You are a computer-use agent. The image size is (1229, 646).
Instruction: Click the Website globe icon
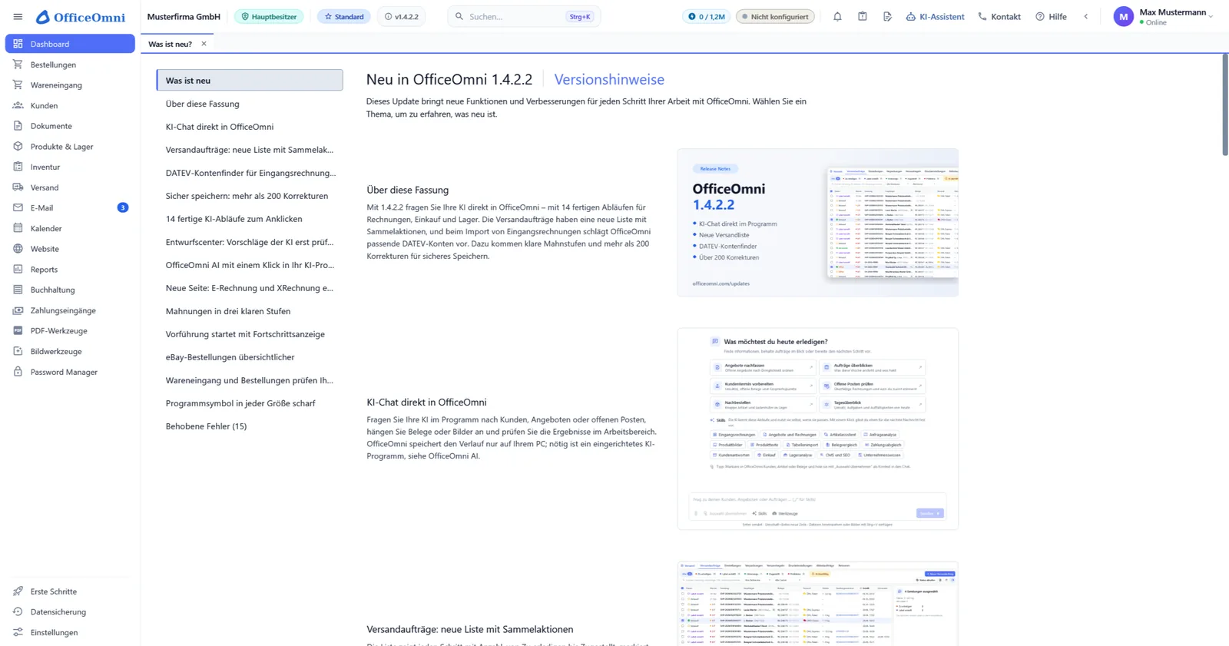click(x=18, y=249)
